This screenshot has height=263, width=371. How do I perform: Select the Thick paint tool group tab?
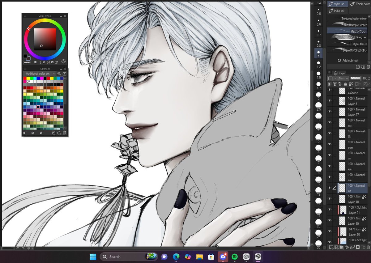coord(360,4)
